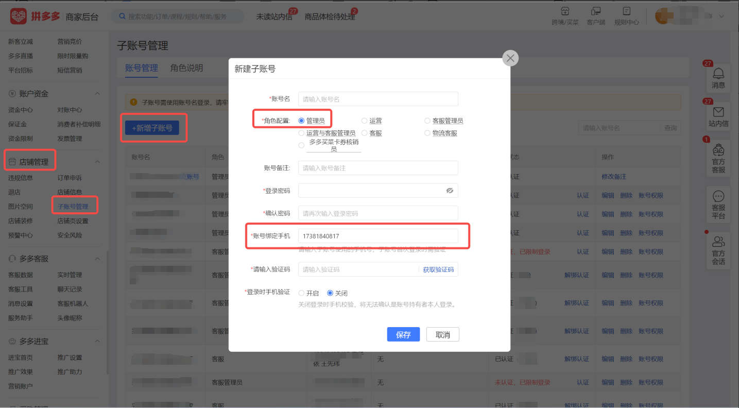This screenshot has width=739, height=408.
Task: Switch to the 角色说明 tab
Action: (x=186, y=68)
